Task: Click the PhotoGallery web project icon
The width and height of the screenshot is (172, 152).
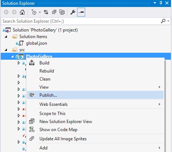Action: [21, 56]
